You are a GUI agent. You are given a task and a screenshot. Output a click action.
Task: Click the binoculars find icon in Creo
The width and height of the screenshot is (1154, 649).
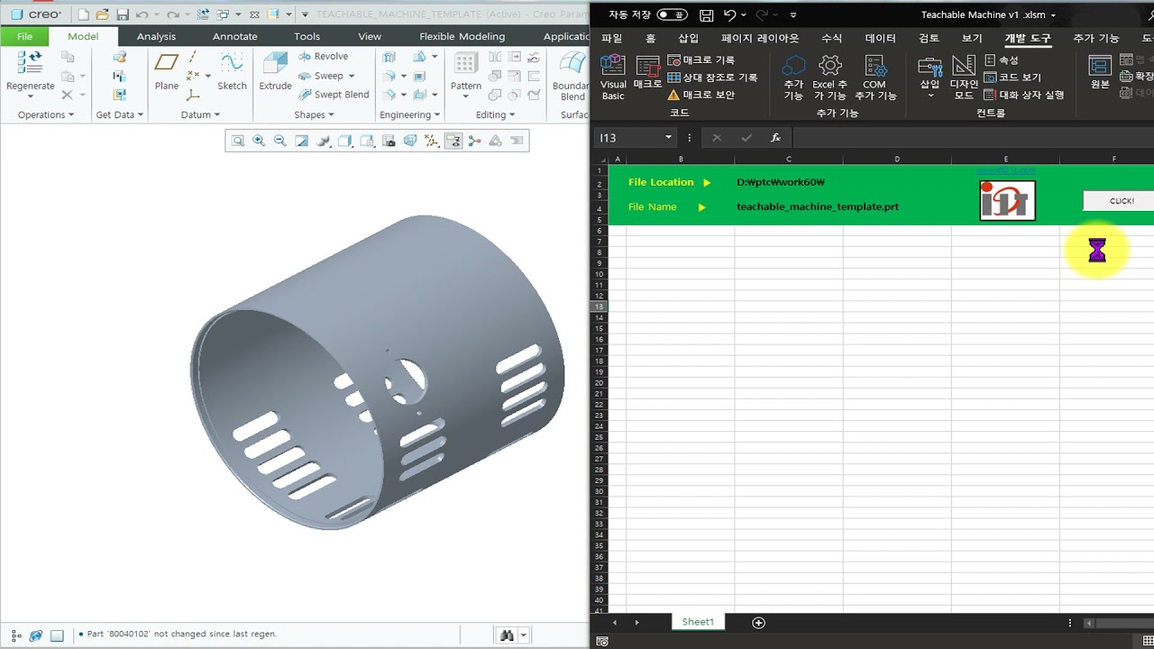507,635
